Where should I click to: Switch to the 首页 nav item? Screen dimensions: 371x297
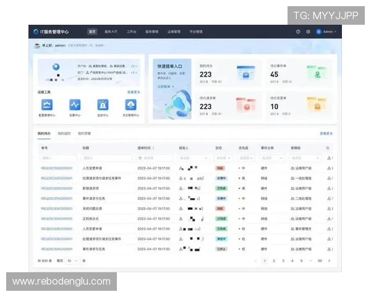coord(92,32)
